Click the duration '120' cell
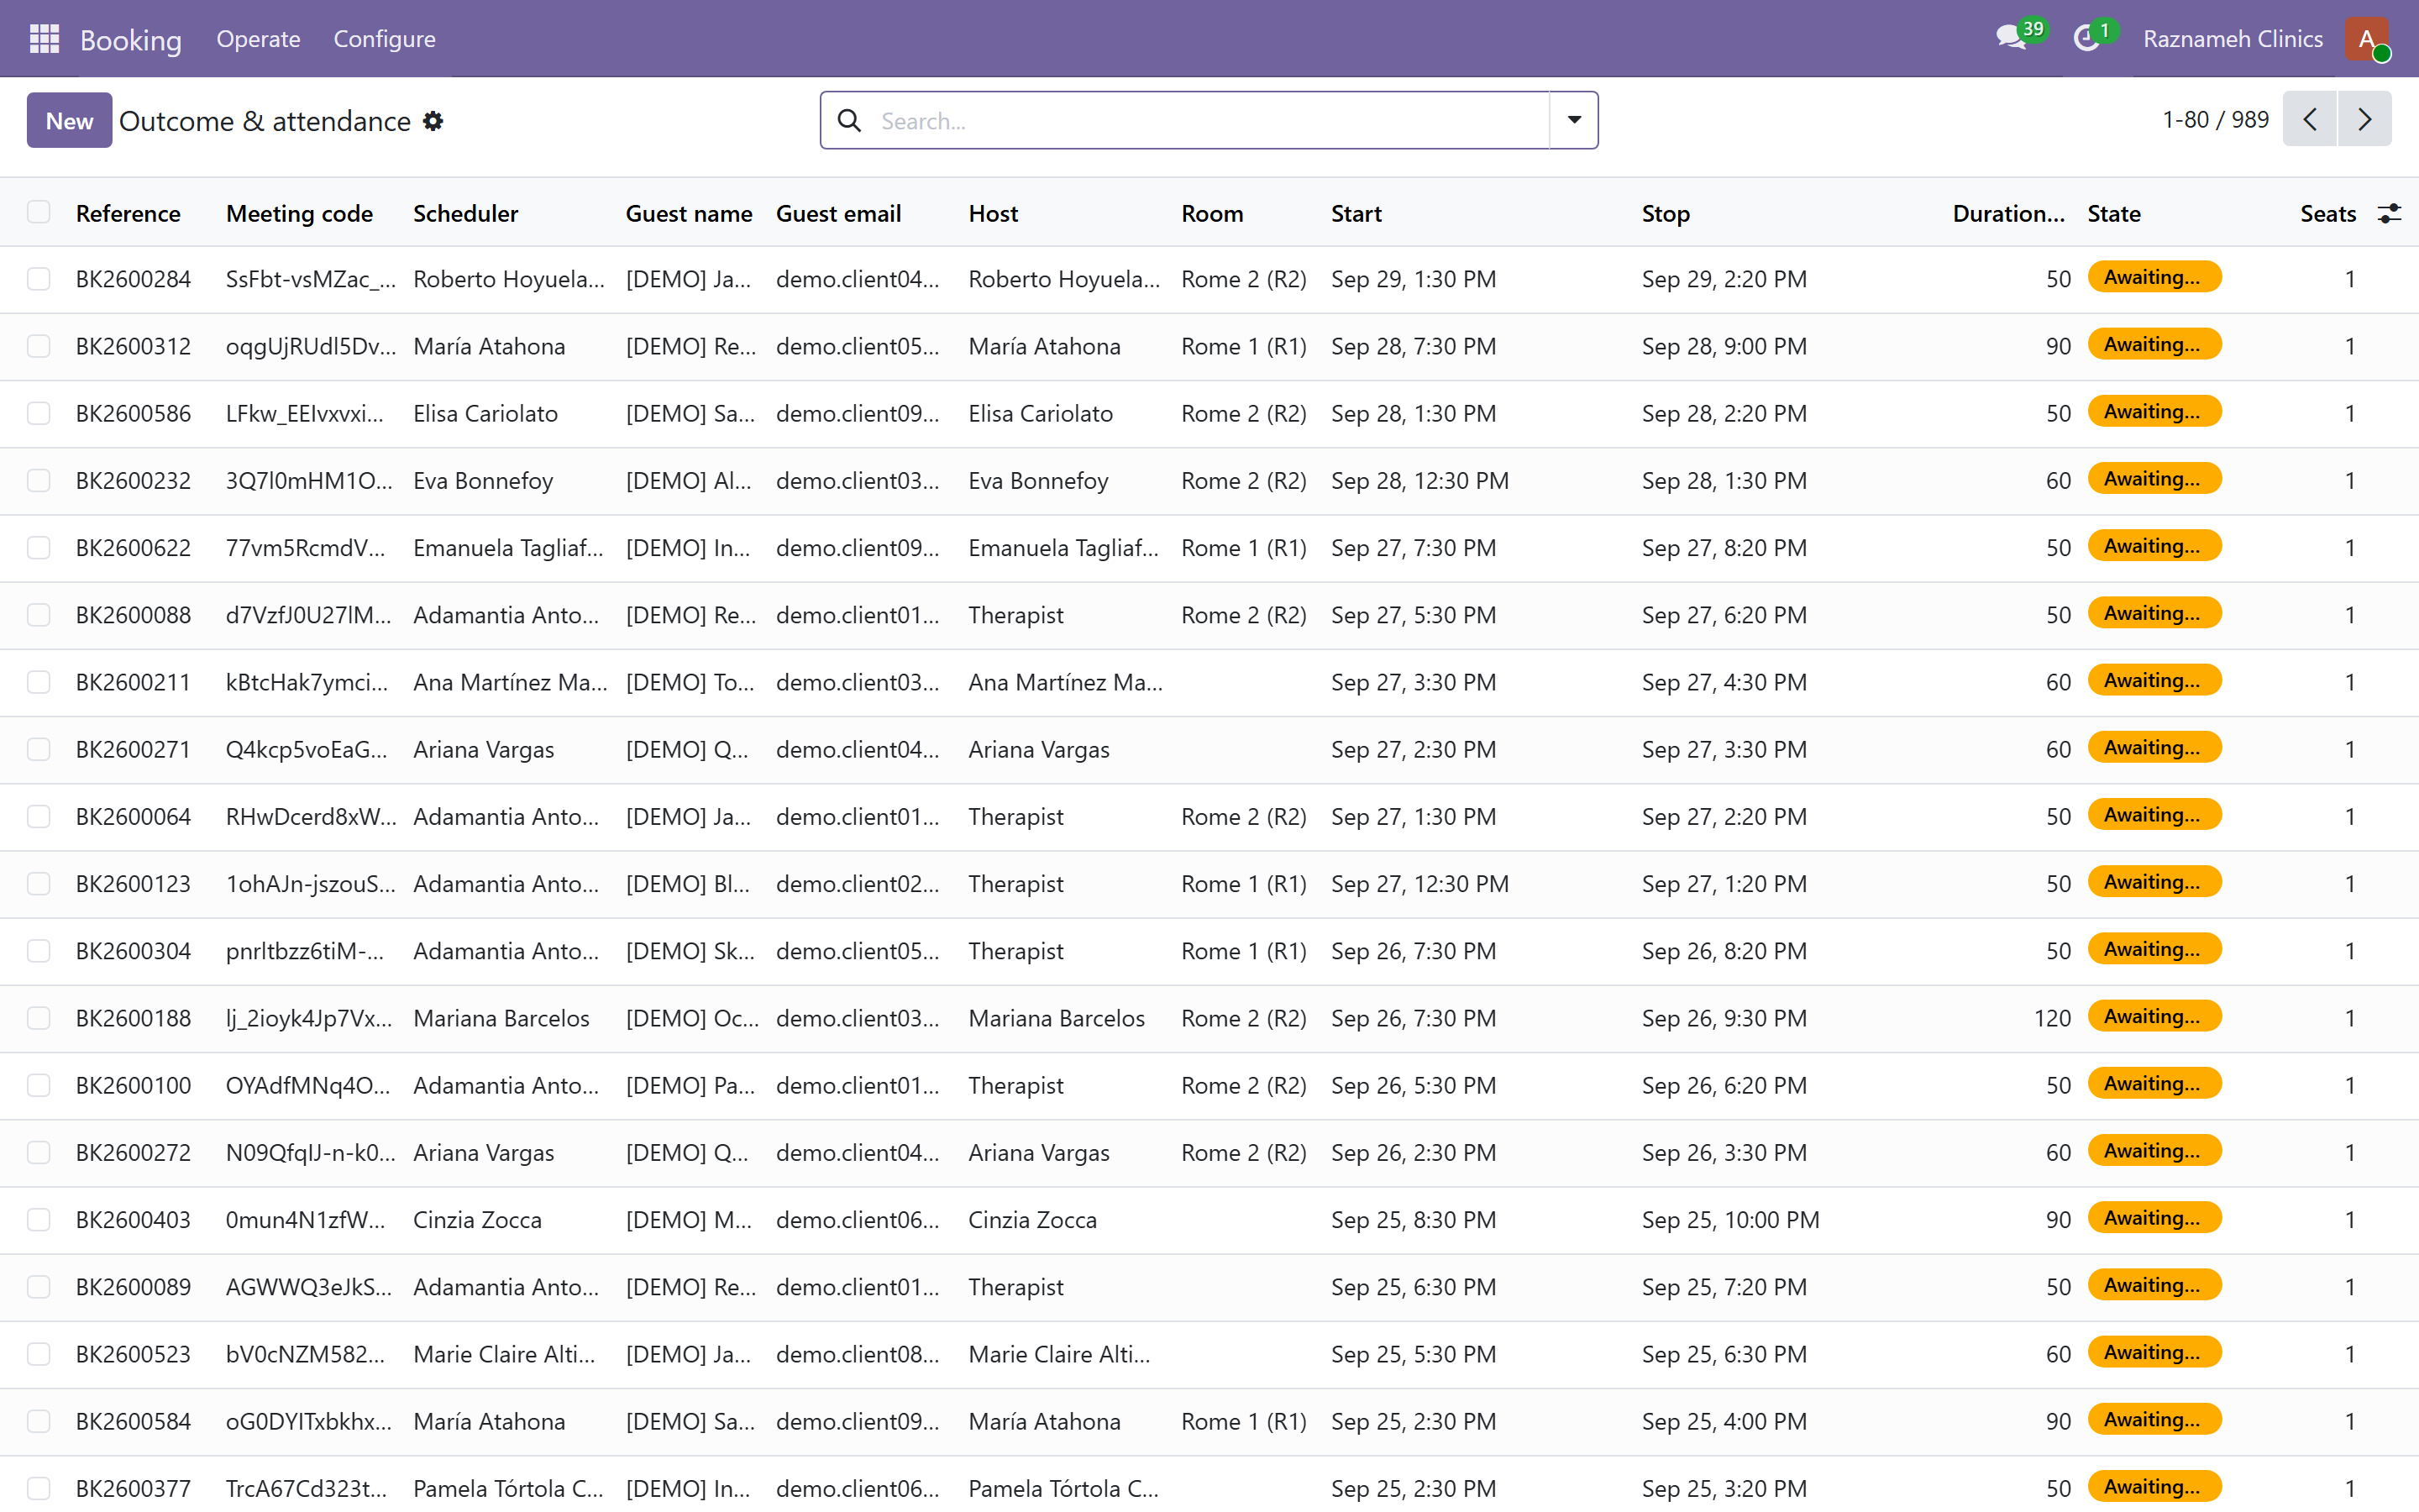The width and height of the screenshot is (2419, 1512). [x=2052, y=1018]
